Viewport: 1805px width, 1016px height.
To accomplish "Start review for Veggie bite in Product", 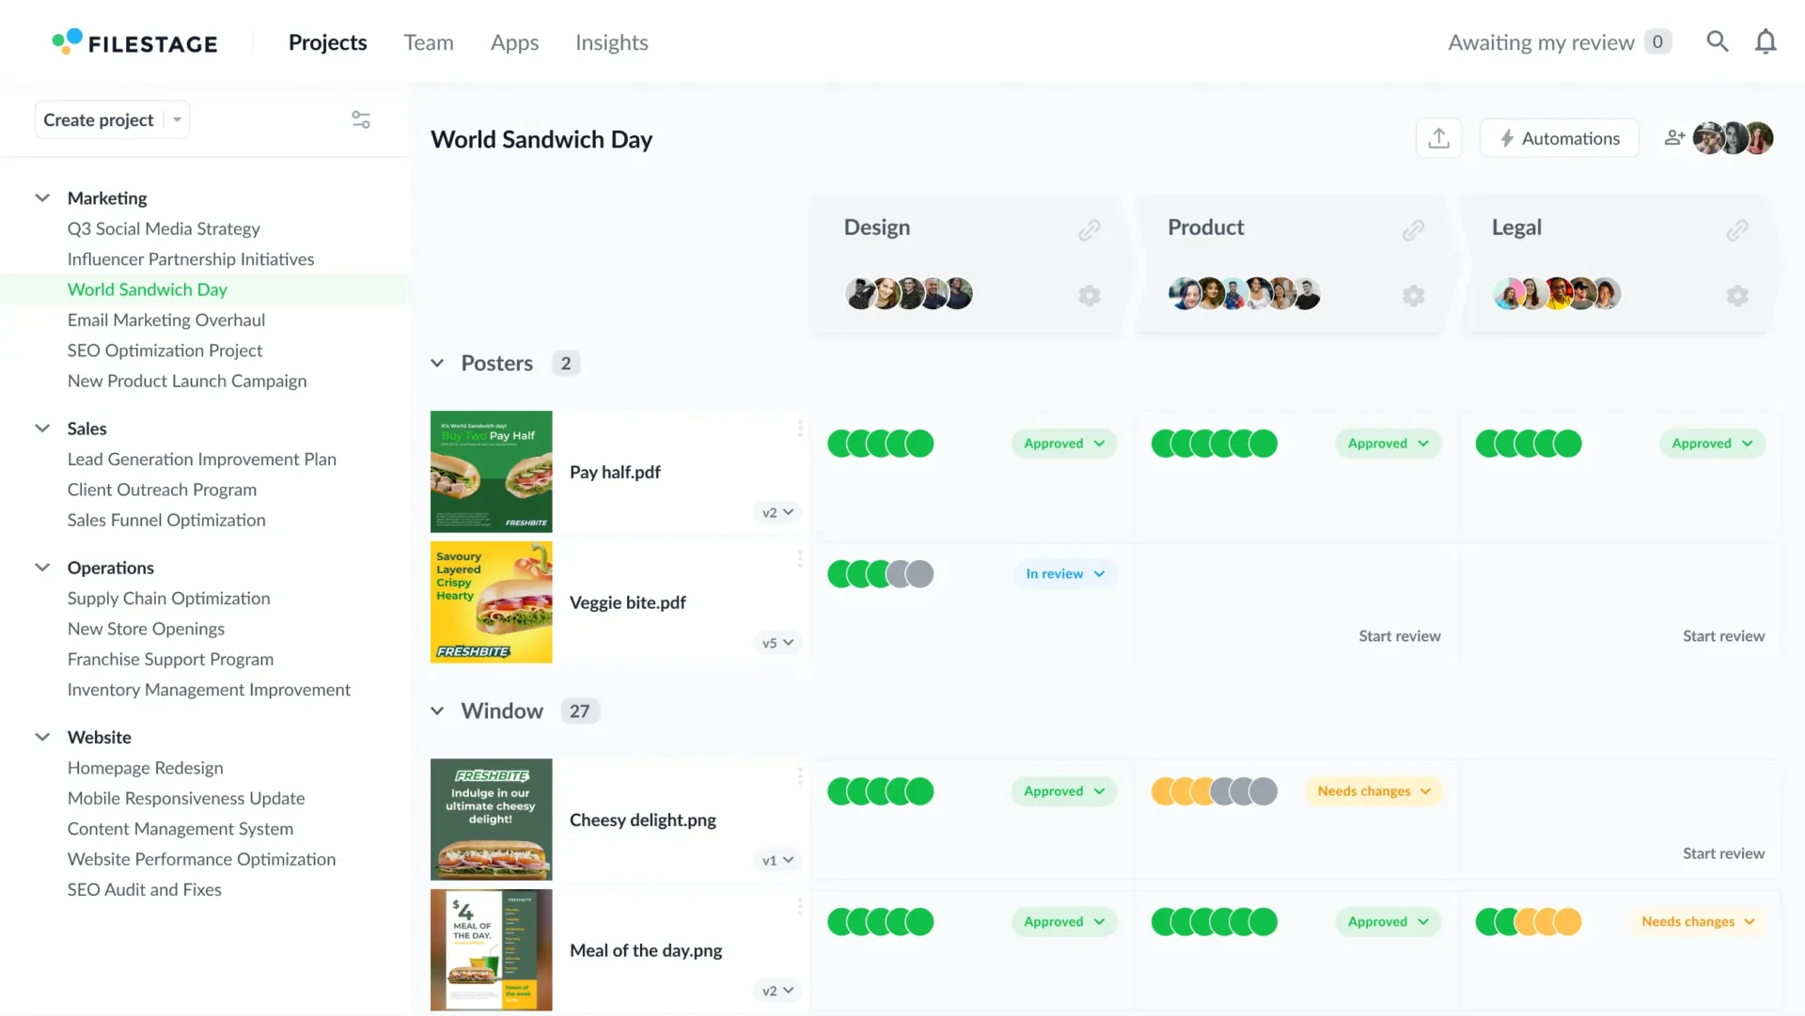I will point(1399,636).
